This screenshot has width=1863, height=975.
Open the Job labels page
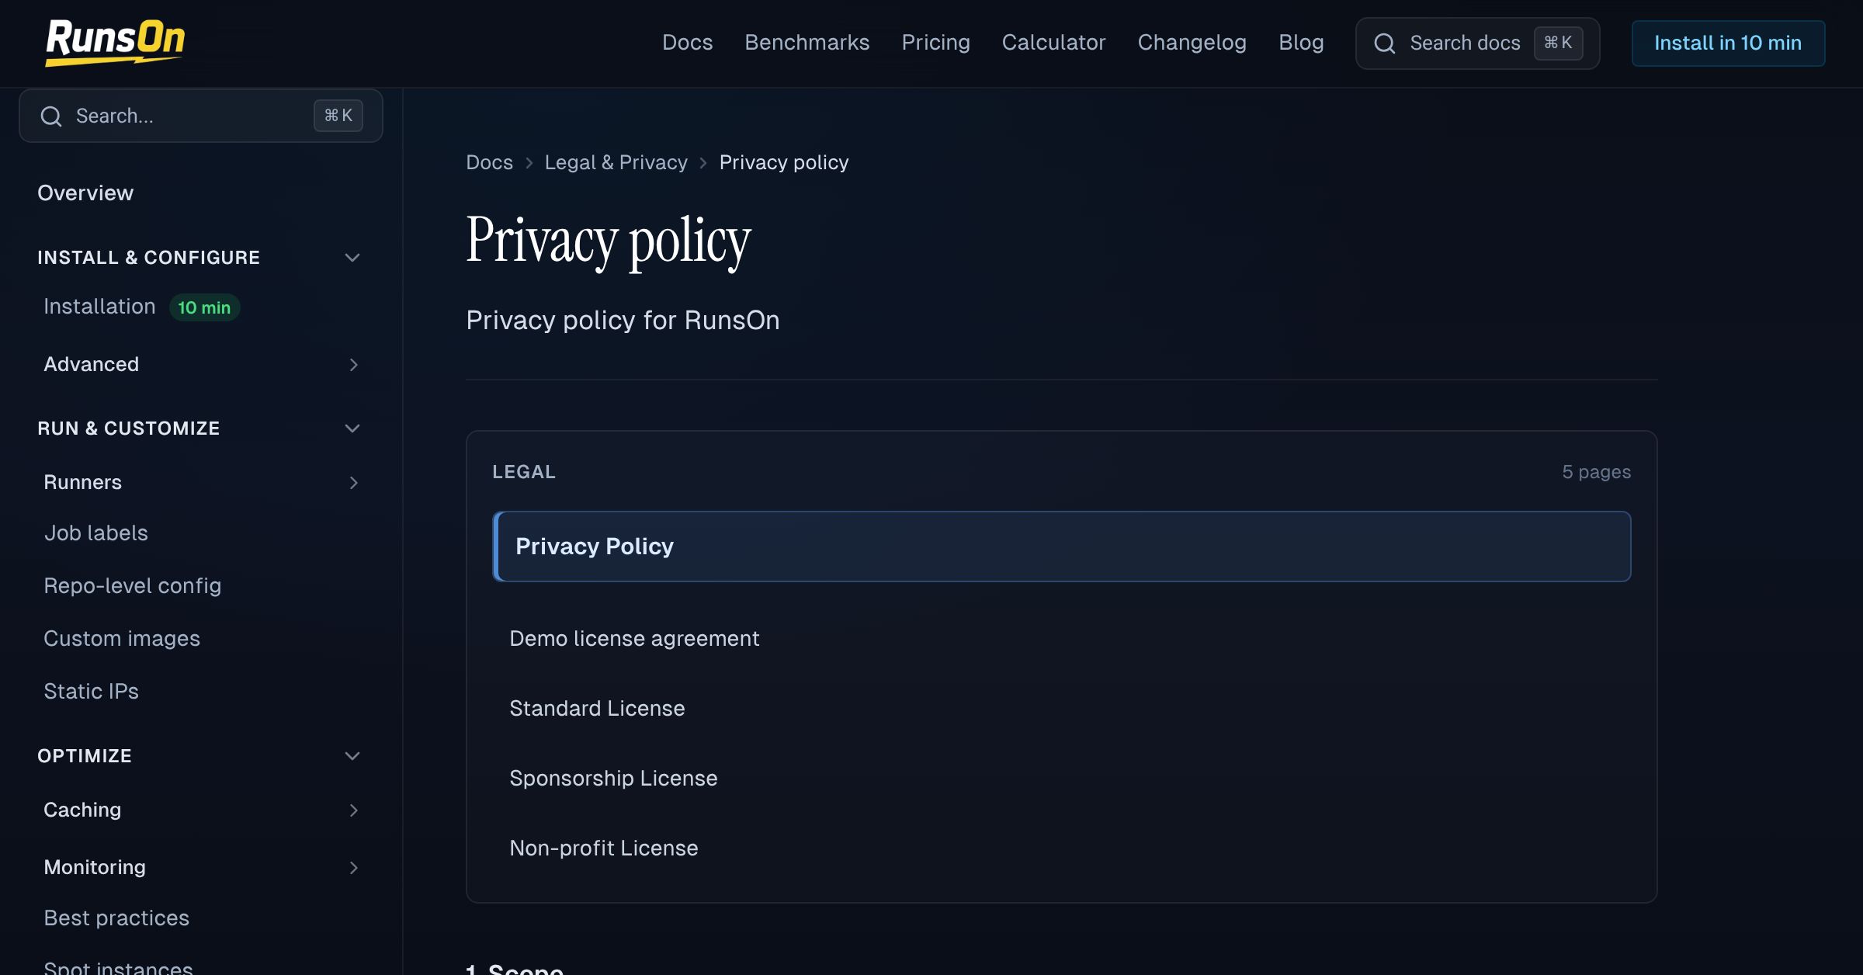pyautogui.click(x=95, y=533)
